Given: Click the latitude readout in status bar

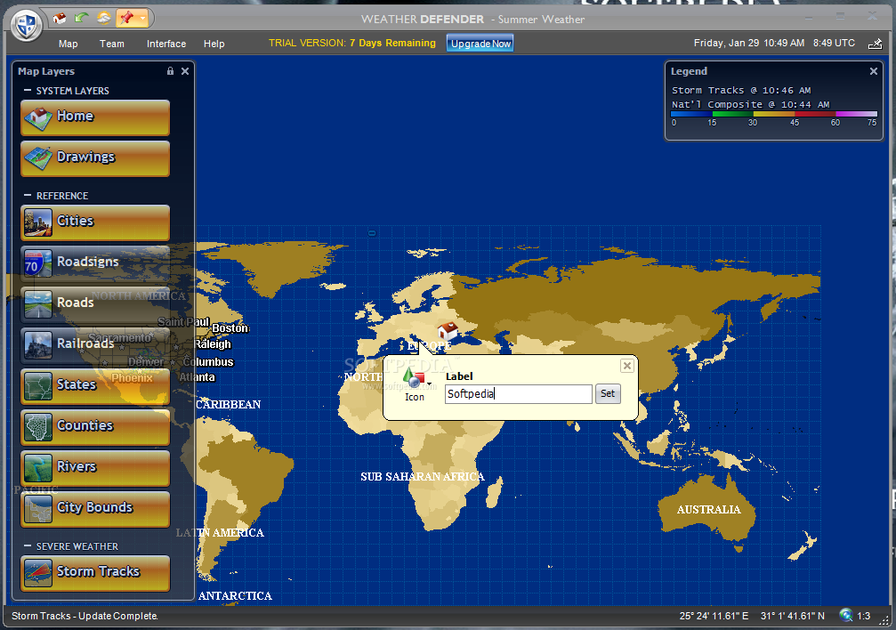Looking at the screenshot, I should (x=793, y=616).
